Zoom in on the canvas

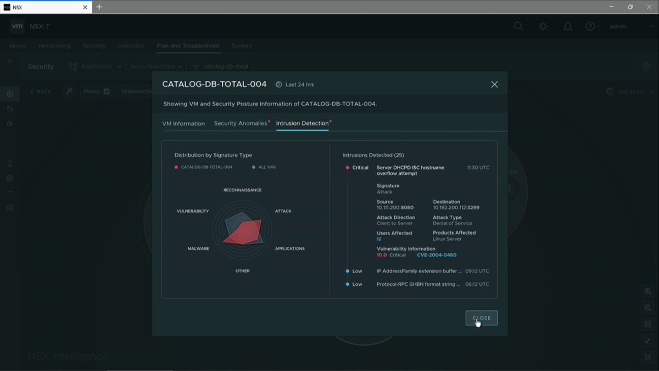(x=648, y=291)
